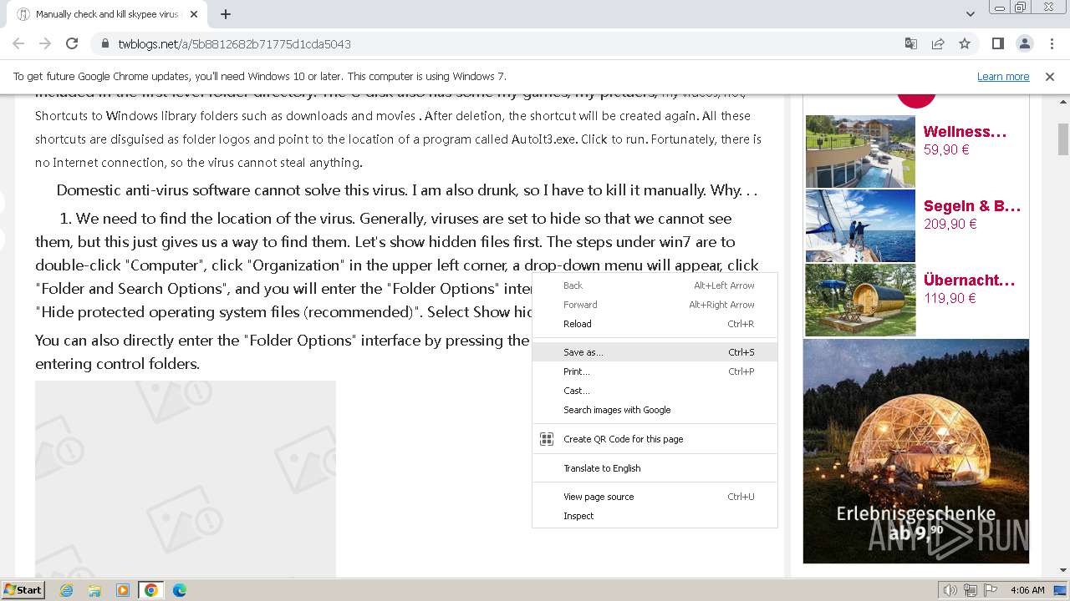
Task: Open the 'Learn more' link in infobar
Action: point(1003,76)
